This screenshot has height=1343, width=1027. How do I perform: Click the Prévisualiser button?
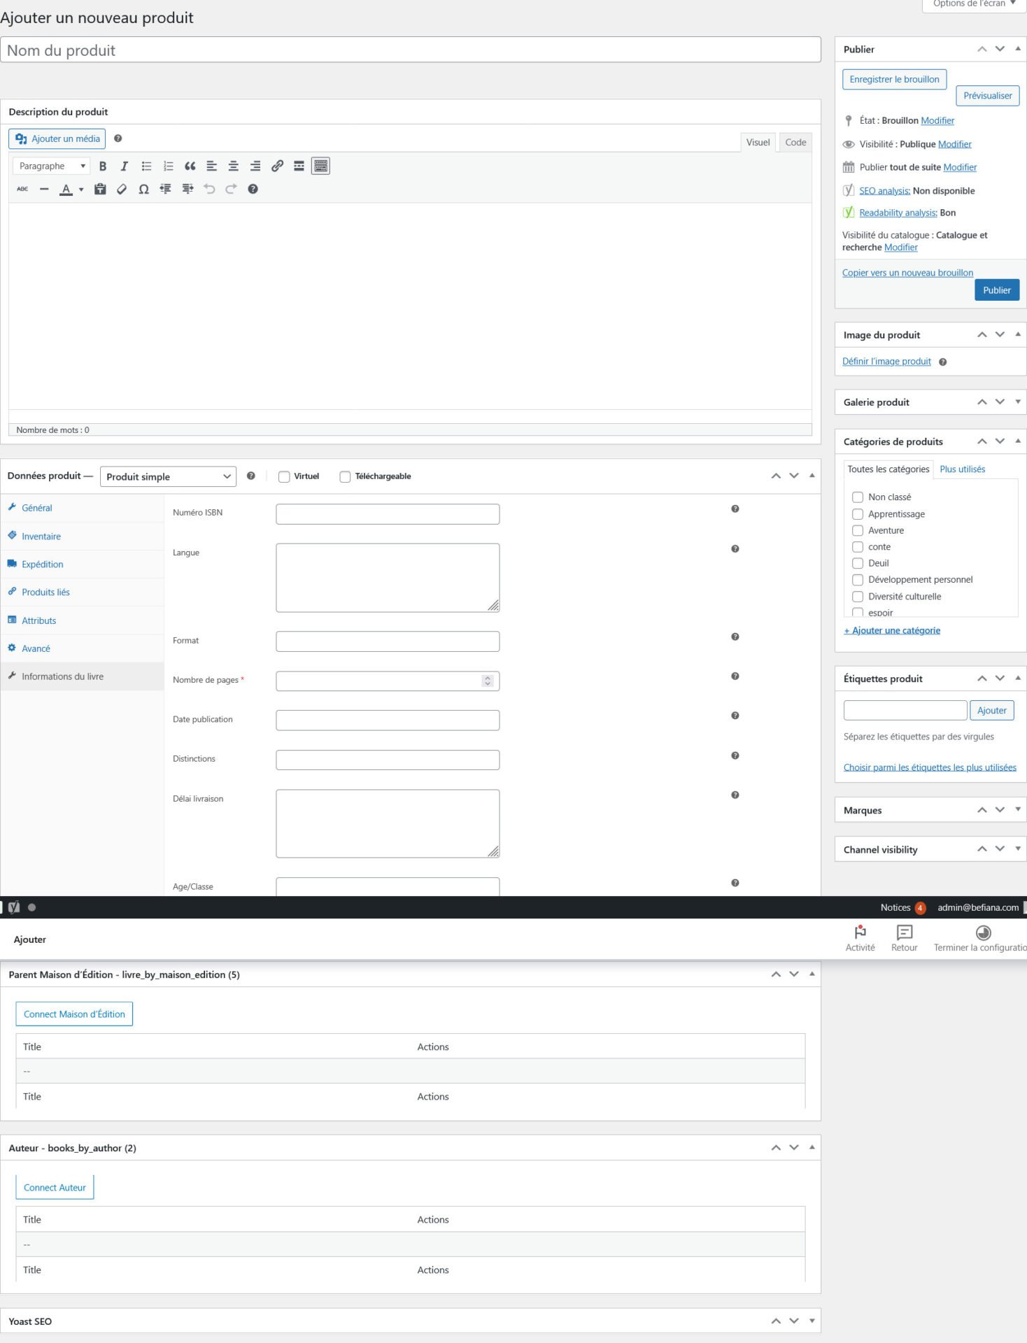point(987,96)
